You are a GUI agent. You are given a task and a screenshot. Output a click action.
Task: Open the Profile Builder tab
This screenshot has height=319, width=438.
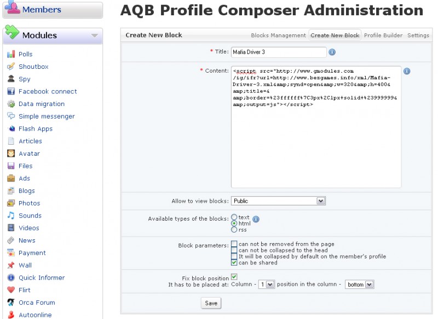coord(383,36)
